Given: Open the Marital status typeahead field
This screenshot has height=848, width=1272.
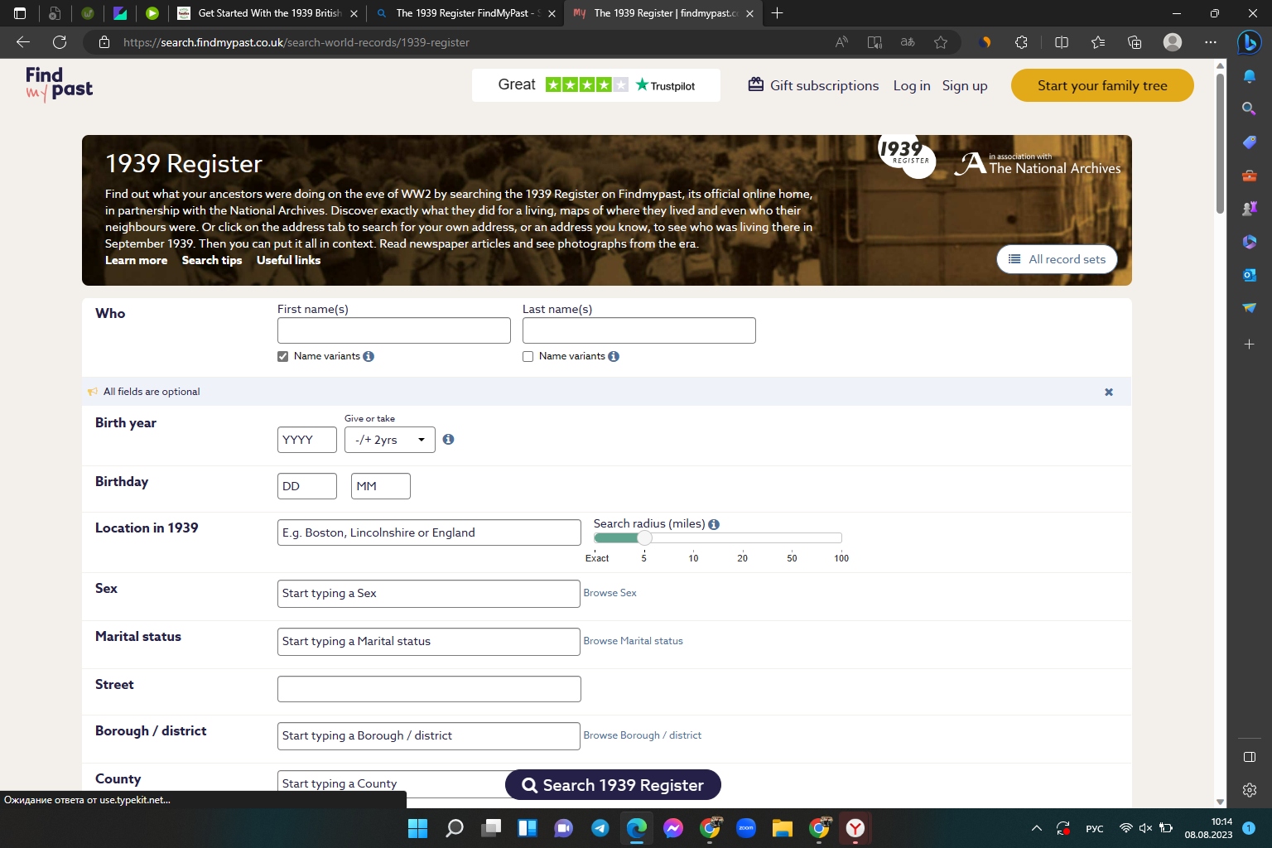Looking at the screenshot, I should (x=429, y=642).
